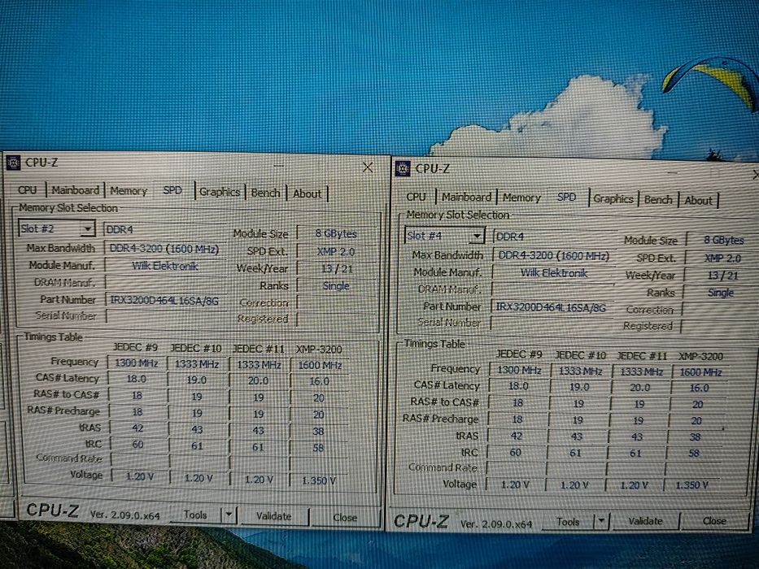
Task: Click Wilk Elektronik manufacturer in Slot #2 window
Action: [x=164, y=266]
